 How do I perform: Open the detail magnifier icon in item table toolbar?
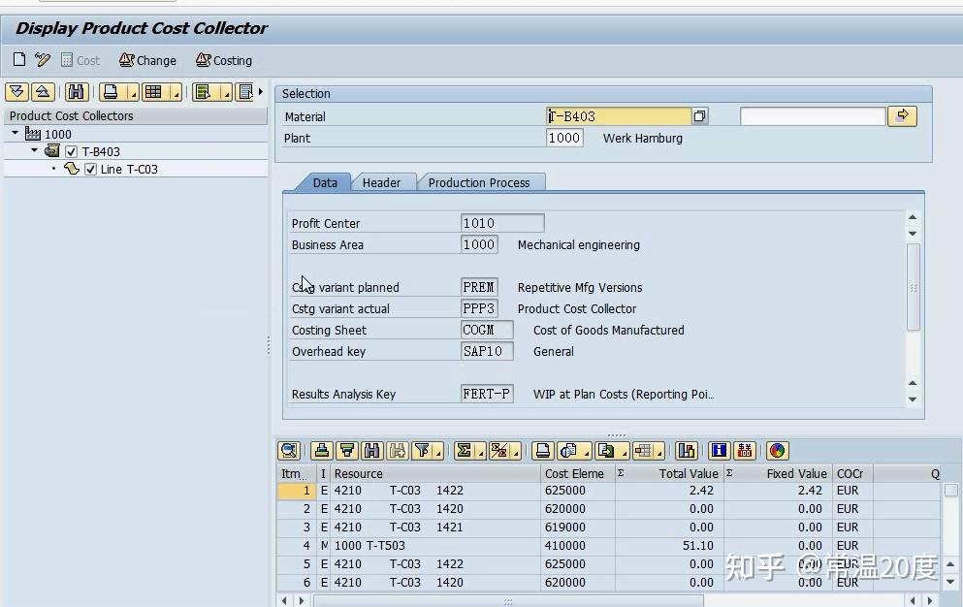tap(288, 450)
